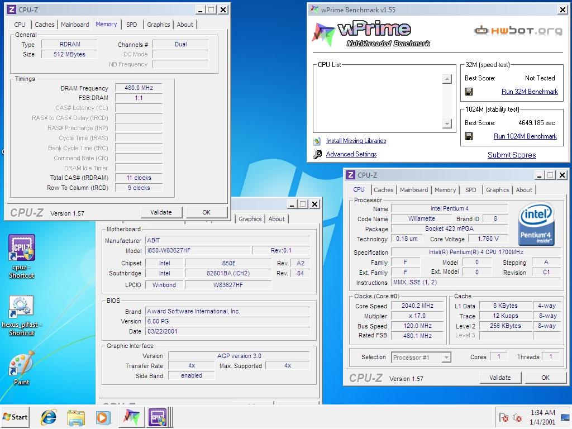Run the 1024M Benchmark
This screenshot has height=429, width=572.
pyautogui.click(x=525, y=136)
